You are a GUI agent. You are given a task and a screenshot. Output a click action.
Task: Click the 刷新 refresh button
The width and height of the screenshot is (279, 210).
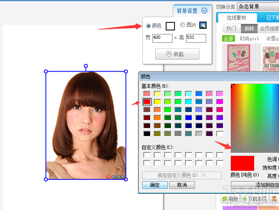click(230, 199)
